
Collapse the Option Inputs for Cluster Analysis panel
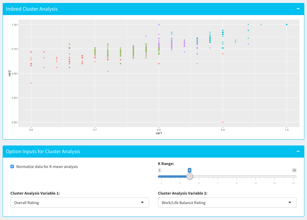coord(298,151)
